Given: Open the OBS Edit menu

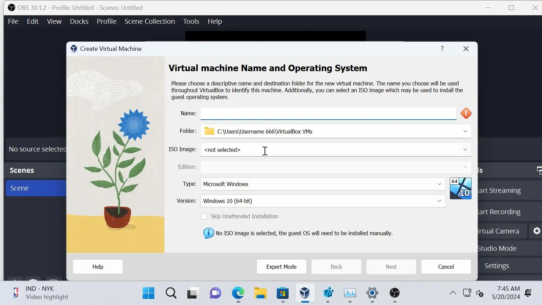Looking at the screenshot, I should tap(33, 21).
